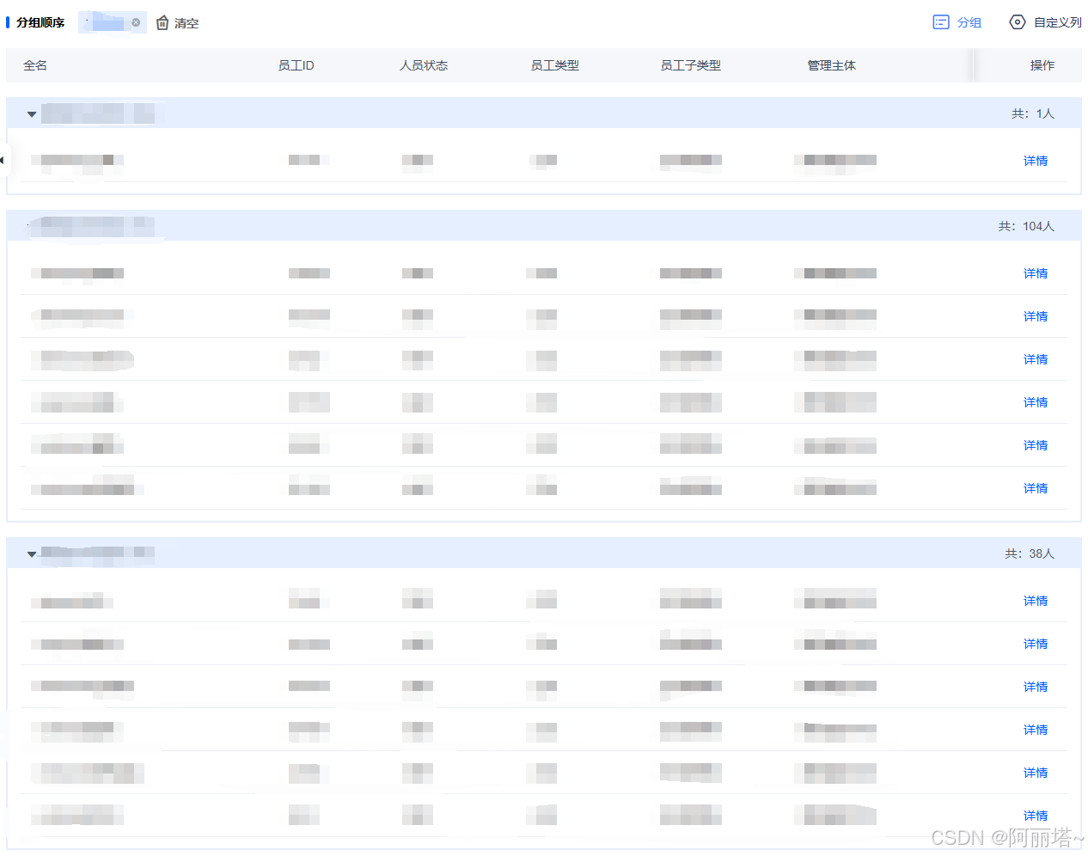Open 详情 for the first table row
1088x856 pixels.
1035,161
